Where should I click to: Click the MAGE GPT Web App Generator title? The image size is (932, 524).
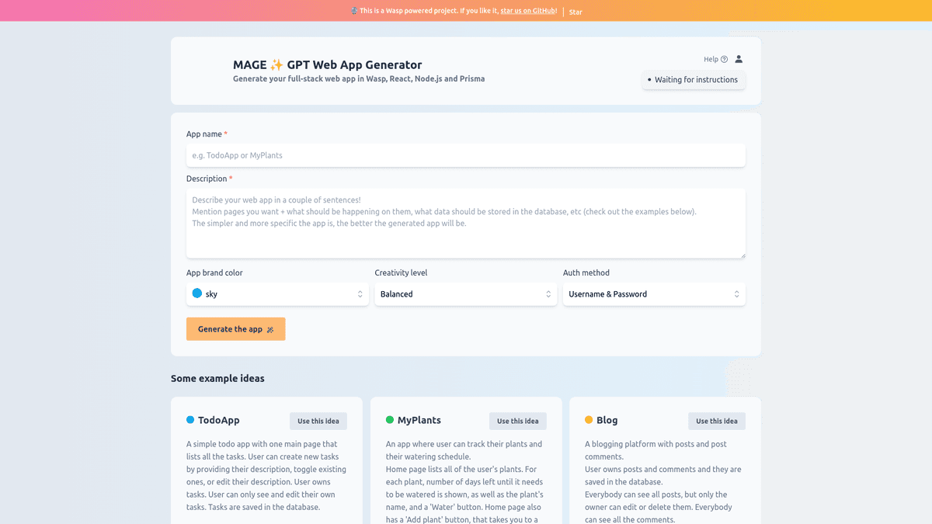pyautogui.click(x=328, y=65)
